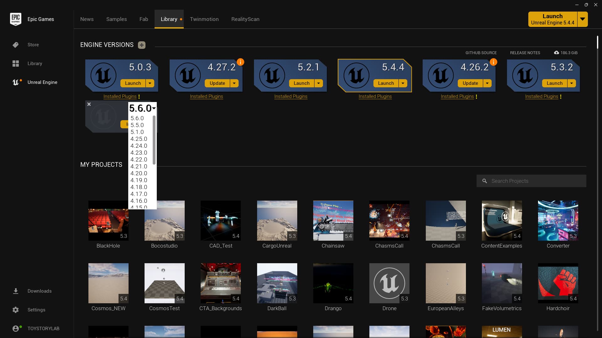
Task: Switch to the Samples tab
Action: (116, 19)
